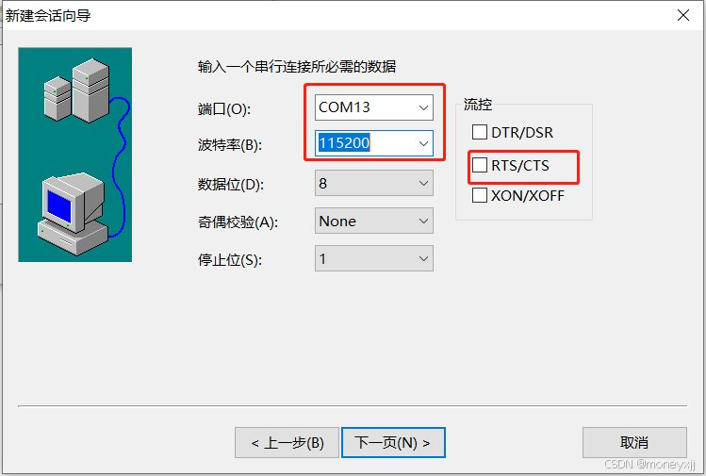Click the 流控 group label
The height and width of the screenshot is (476, 706).
pyautogui.click(x=478, y=105)
